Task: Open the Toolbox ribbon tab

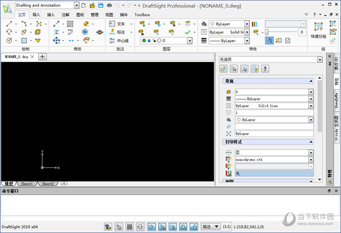Action: point(142,15)
